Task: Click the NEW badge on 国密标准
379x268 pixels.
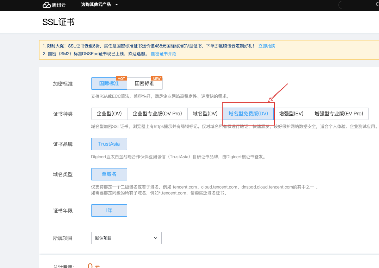Action: 157,78
